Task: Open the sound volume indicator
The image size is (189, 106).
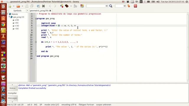Action: tap(158, 2)
